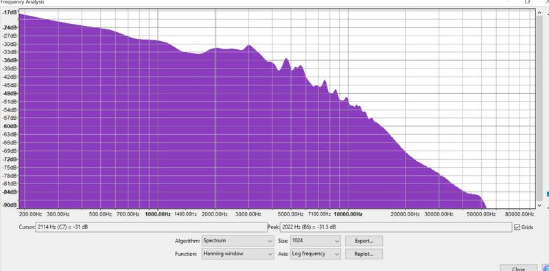Click the Frequency Analysis window title
This screenshot has width=549, height=271.
point(22,2)
